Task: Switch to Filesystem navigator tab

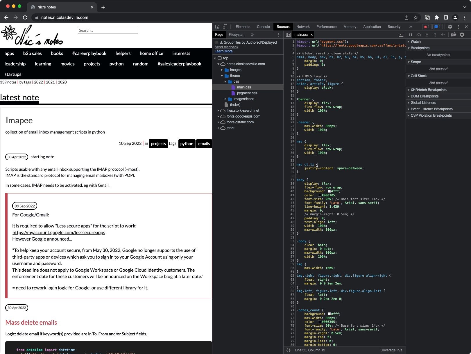Action: [237, 35]
